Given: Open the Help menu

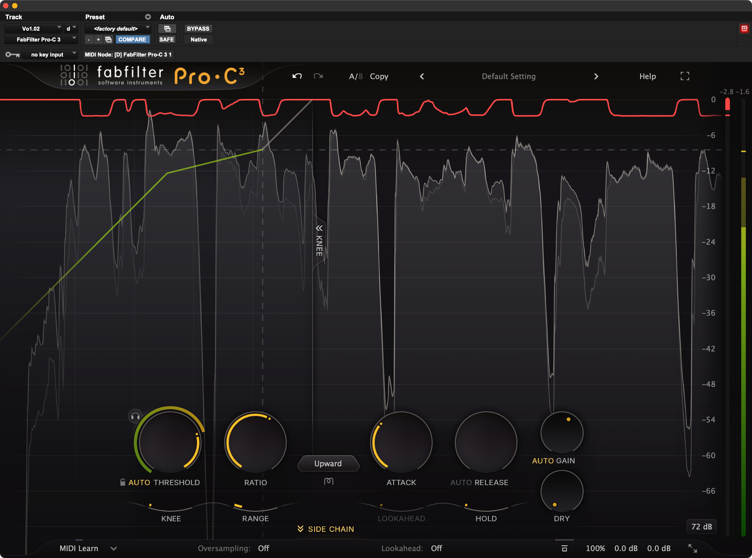Looking at the screenshot, I should click(647, 77).
